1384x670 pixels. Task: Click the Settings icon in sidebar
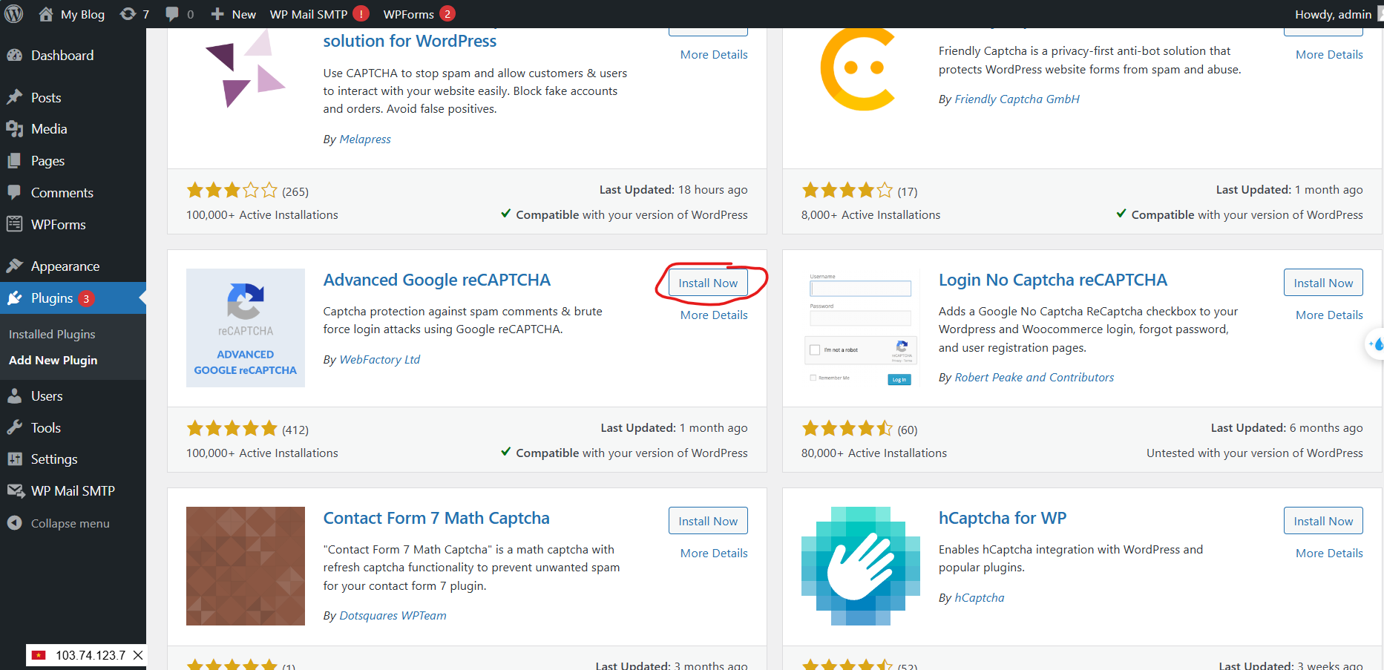[x=15, y=459]
